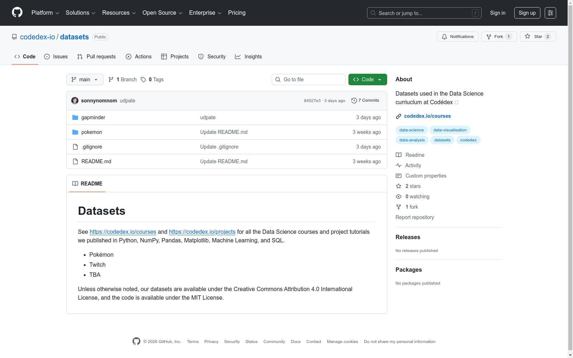Viewport: 573px width, 358px height.
Task: Expand the Resources menu
Action: 119,13
